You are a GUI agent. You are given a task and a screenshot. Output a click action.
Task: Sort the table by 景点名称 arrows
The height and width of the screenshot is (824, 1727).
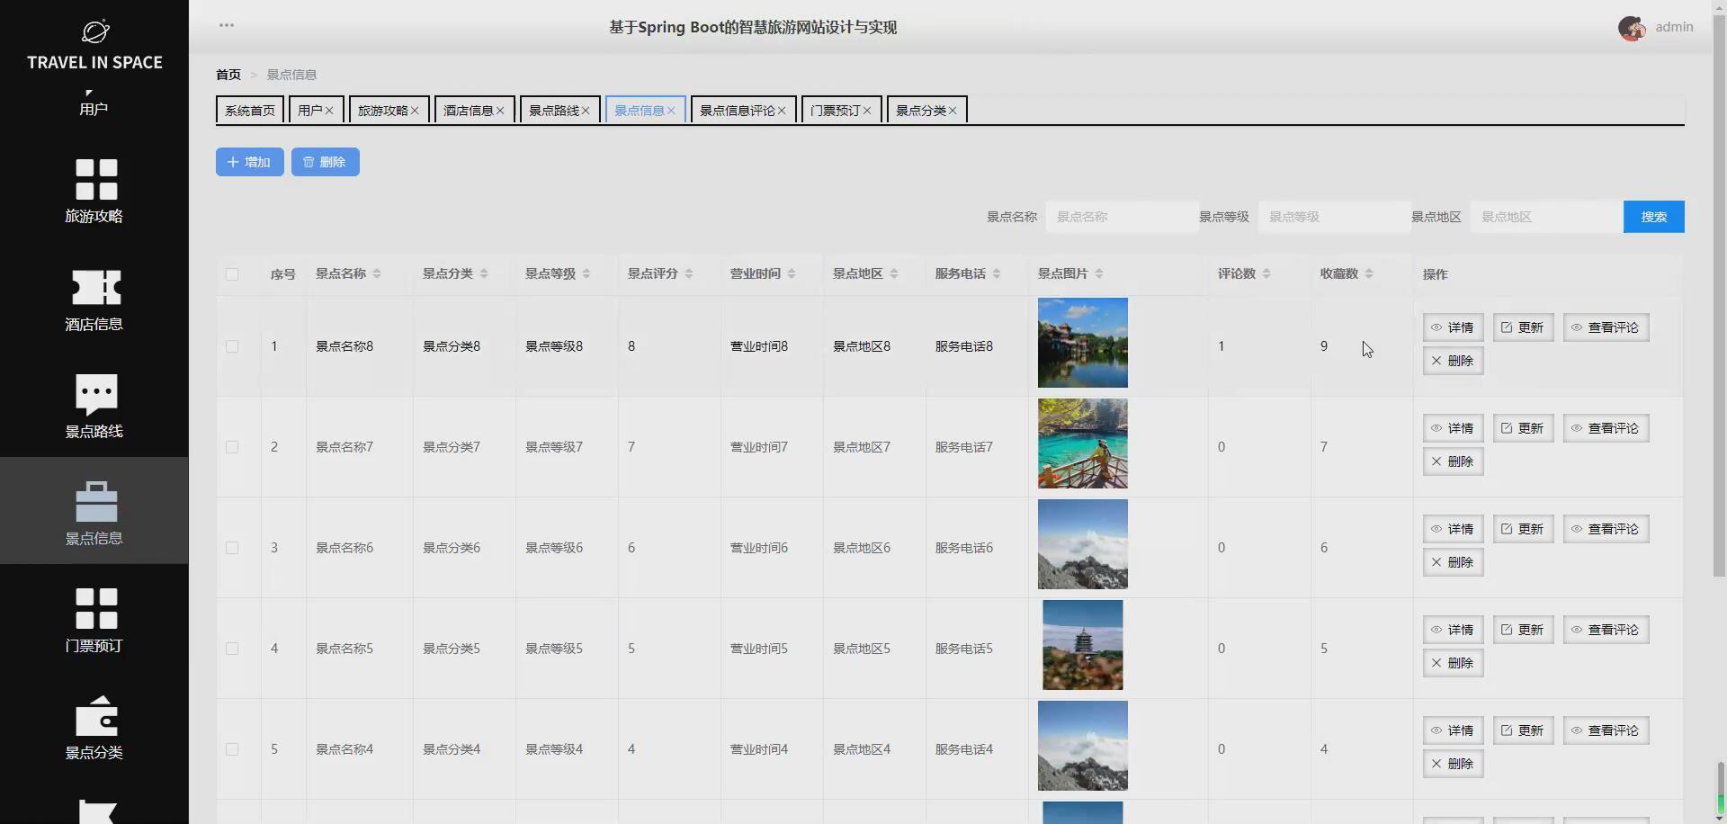point(377,273)
